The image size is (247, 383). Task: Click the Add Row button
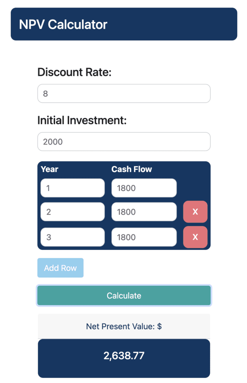pos(60,268)
